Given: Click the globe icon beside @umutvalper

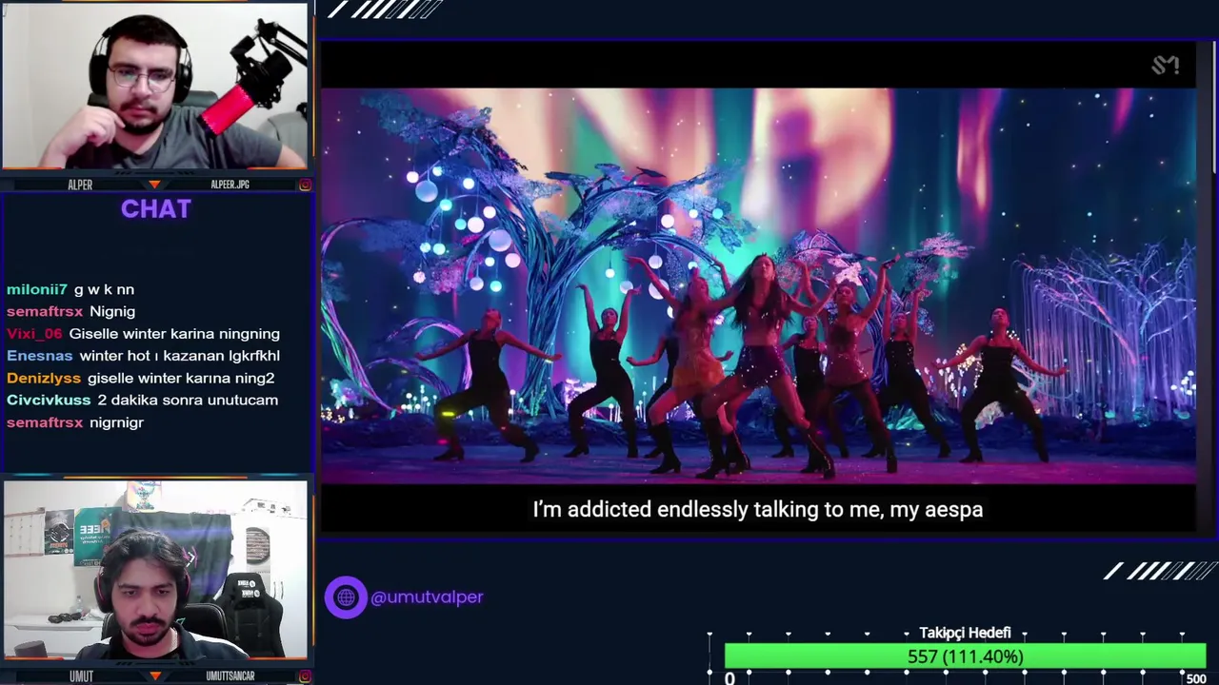Looking at the screenshot, I should coord(346,597).
